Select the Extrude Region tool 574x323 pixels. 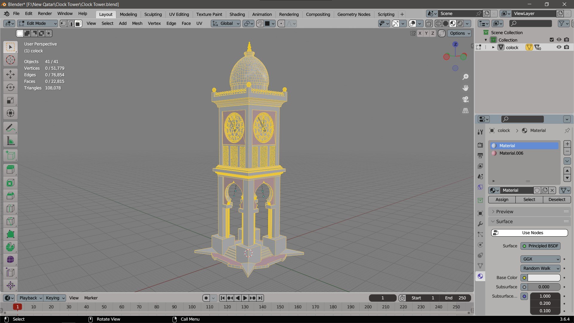tap(10, 170)
